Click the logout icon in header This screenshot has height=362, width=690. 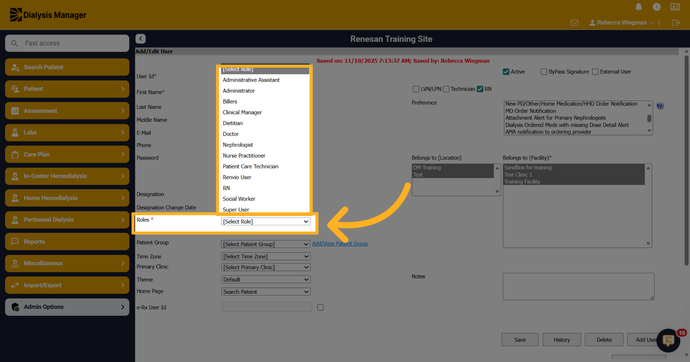point(676,23)
